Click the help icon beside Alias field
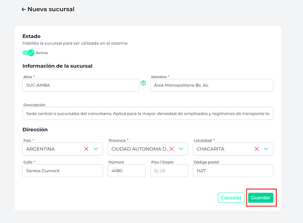Viewport: 303px width, 223px height. (143, 83)
